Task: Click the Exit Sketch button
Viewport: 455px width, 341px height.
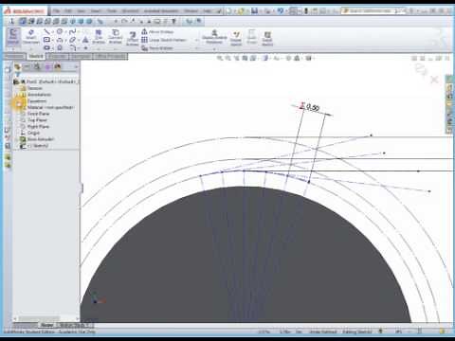Action: (13, 37)
